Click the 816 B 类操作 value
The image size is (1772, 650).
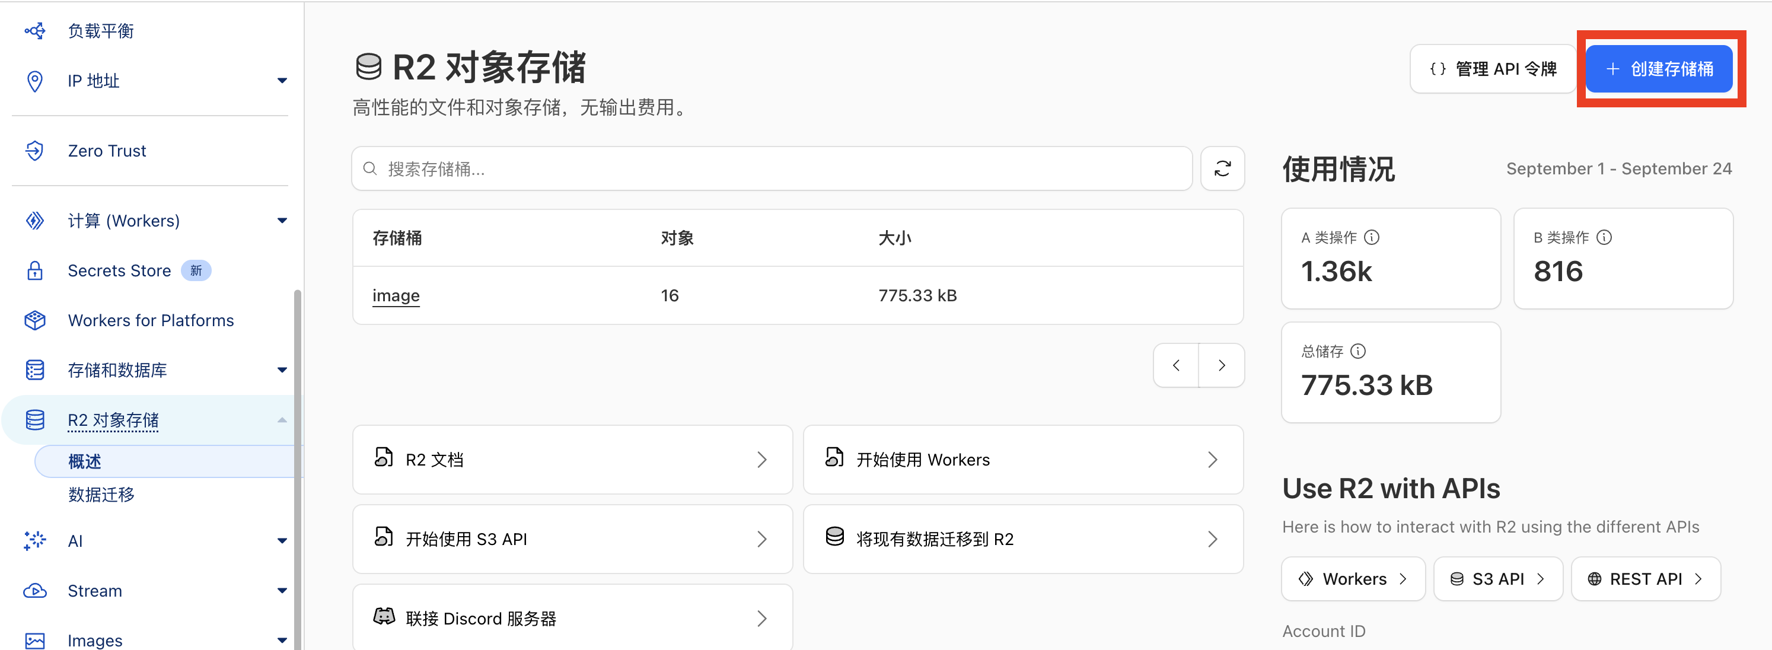(x=1558, y=272)
